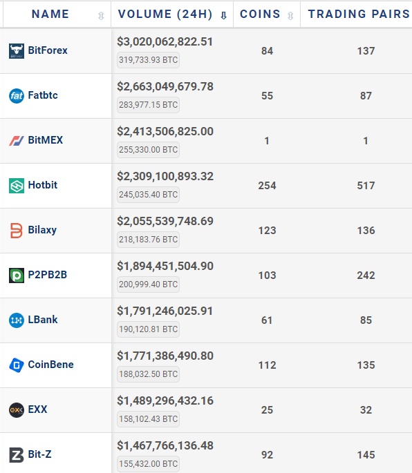Click the NAME column header
This screenshot has height=473, width=412.
pyautogui.click(x=50, y=15)
